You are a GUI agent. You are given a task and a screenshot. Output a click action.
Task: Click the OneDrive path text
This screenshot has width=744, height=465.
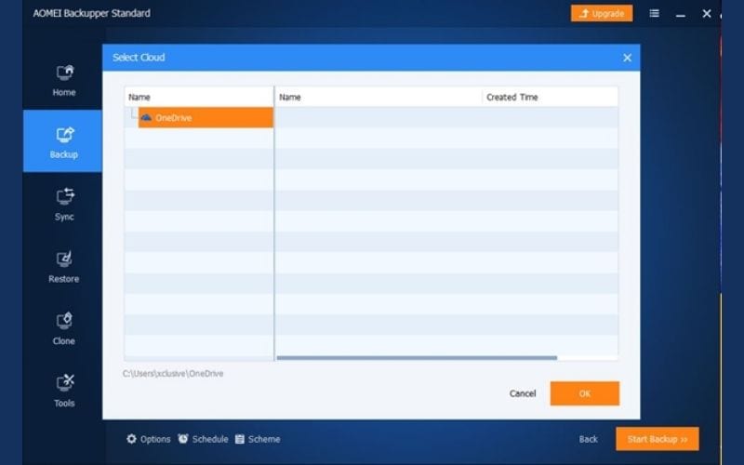[173, 374]
